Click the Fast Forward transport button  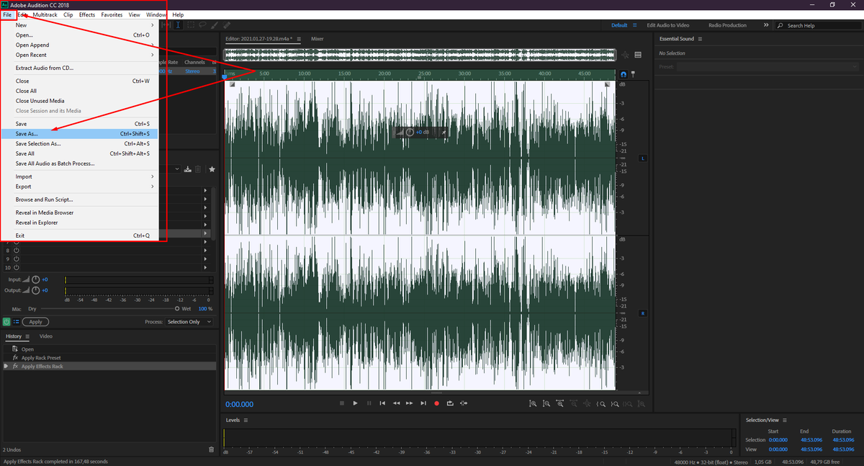coord(409,403)
